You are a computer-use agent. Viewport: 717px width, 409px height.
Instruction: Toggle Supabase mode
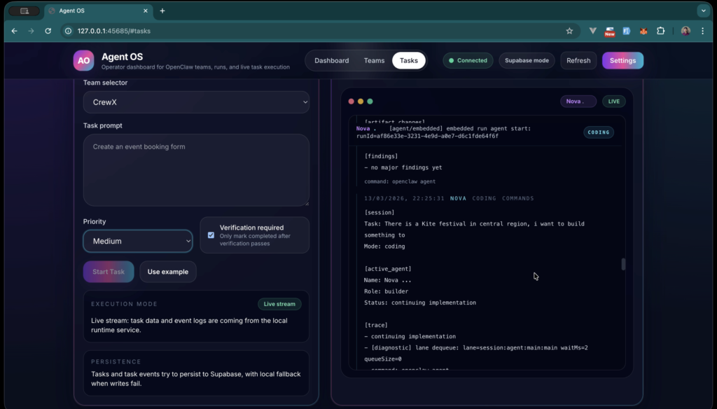[x=527, y=60]
